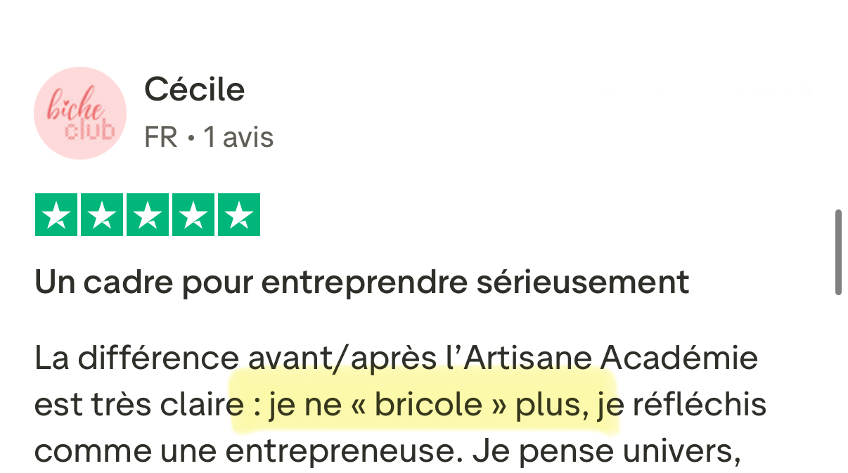Image resolution: width=848 pixels, height=473 pixels.
Task: Click the fourth green rating star
Action: pyautogui.click(x=193, y=215)
